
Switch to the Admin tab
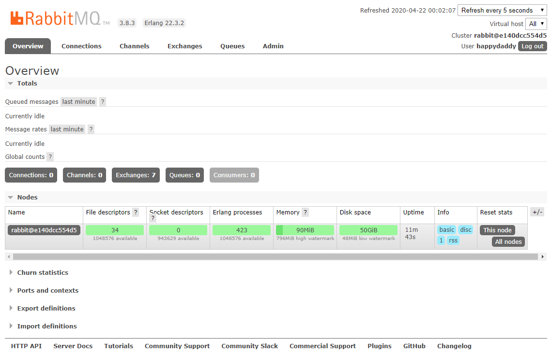point(274,46)
